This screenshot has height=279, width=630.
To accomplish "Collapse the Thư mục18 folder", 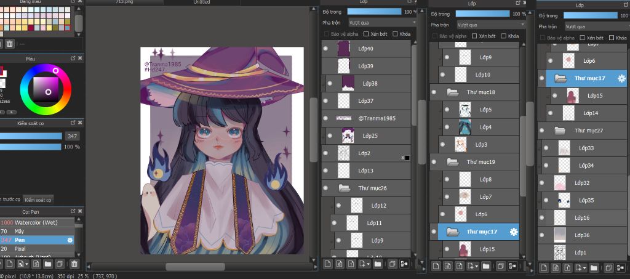I will click(x=453, y=92).
